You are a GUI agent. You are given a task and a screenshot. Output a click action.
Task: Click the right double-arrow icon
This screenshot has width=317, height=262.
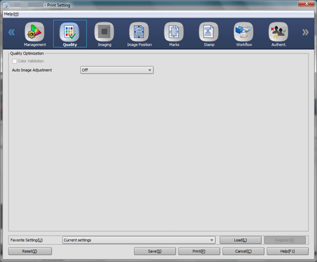(305, 33)
